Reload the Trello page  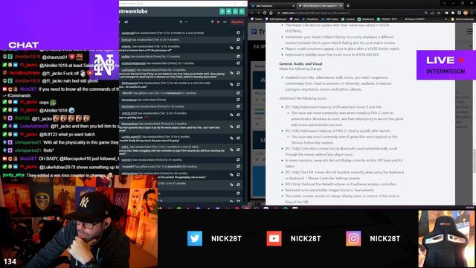click(265, 13)
